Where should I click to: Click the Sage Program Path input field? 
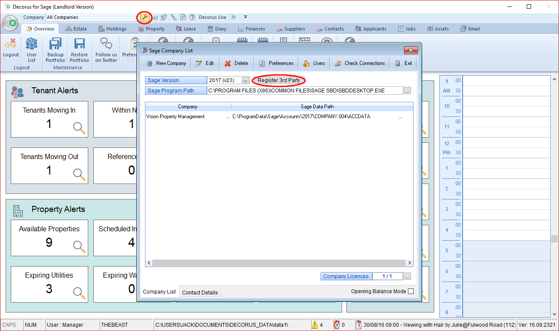(x=305, y=91)
